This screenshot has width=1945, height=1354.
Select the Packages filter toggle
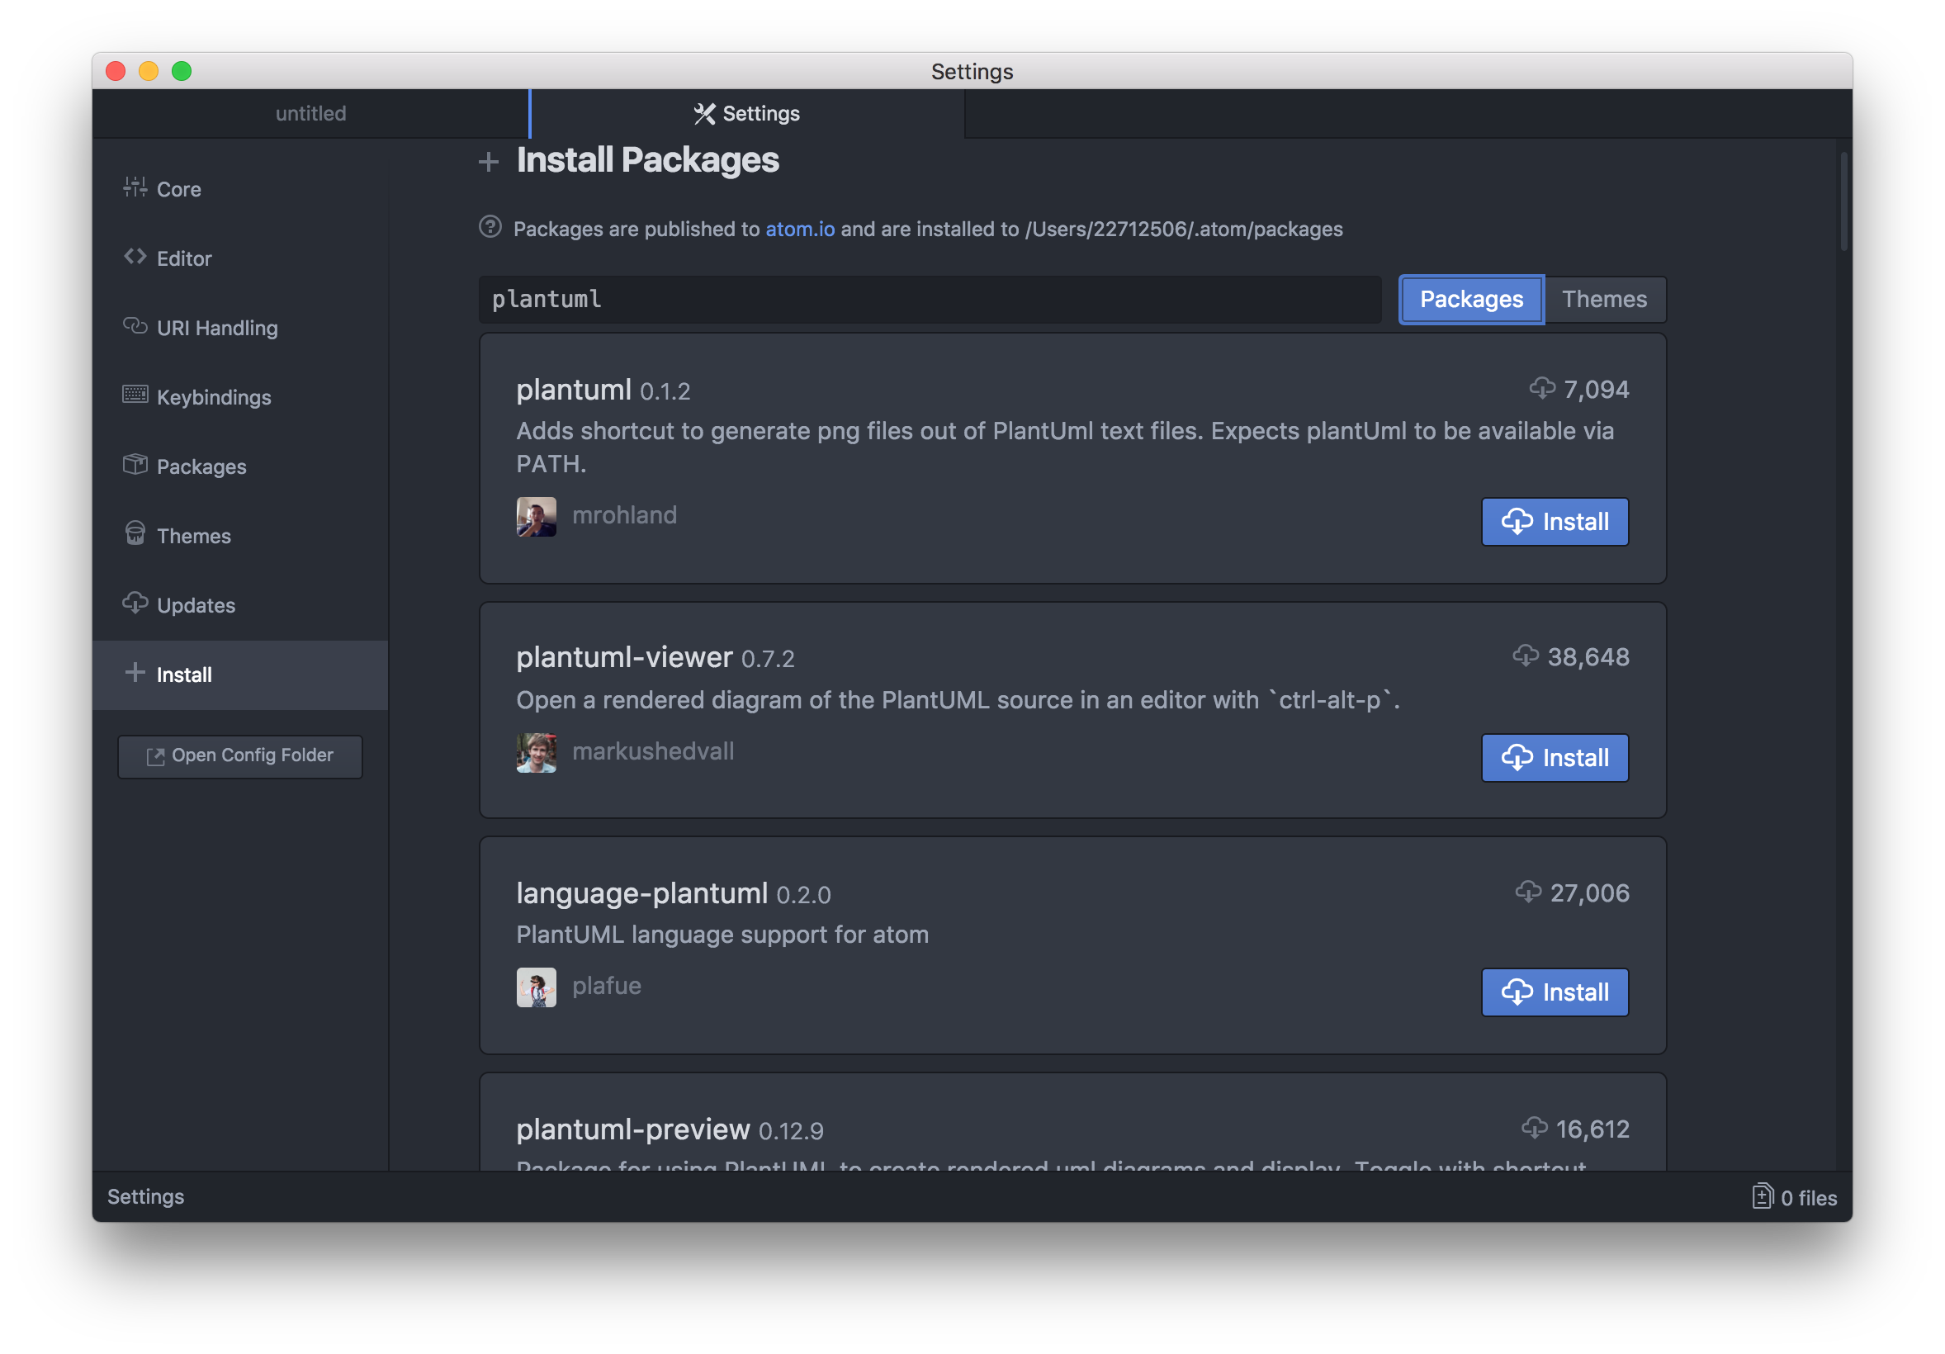click(1470, 299)
